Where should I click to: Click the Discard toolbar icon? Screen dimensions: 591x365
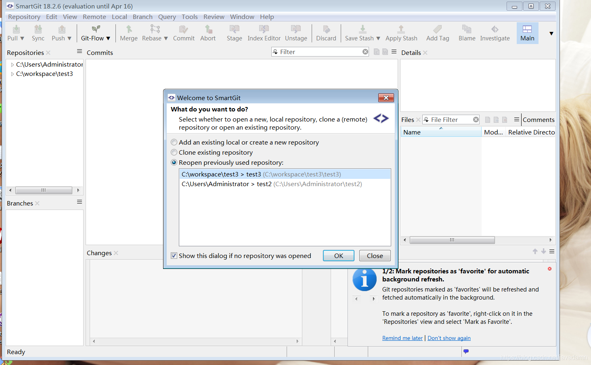tap(326, 29)
